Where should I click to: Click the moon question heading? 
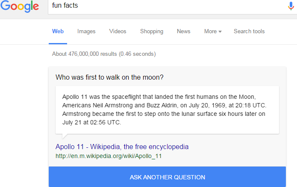tap(109, 77)
